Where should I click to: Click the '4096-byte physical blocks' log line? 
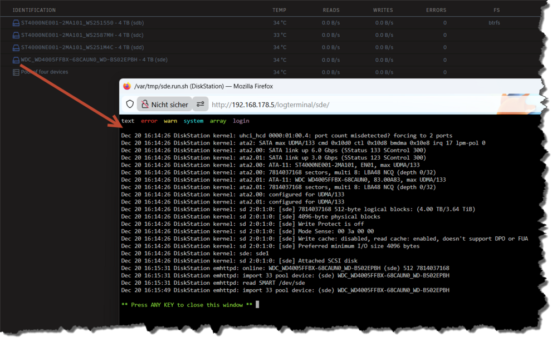[251, 216]
